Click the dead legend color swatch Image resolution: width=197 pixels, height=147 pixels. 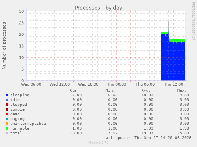(7, 114)
